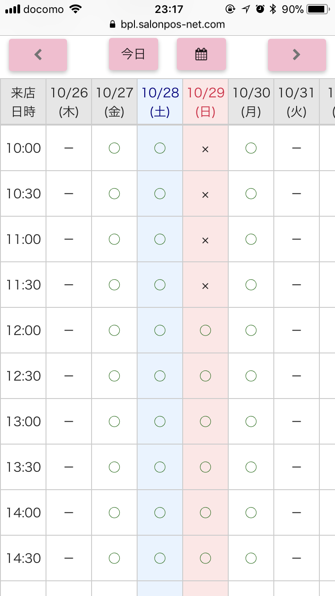The image size is (335, 596).
Task: Book the 13:30 slot on 10/29 (日)
Action: pyautogui.click(x=205, y=467)
